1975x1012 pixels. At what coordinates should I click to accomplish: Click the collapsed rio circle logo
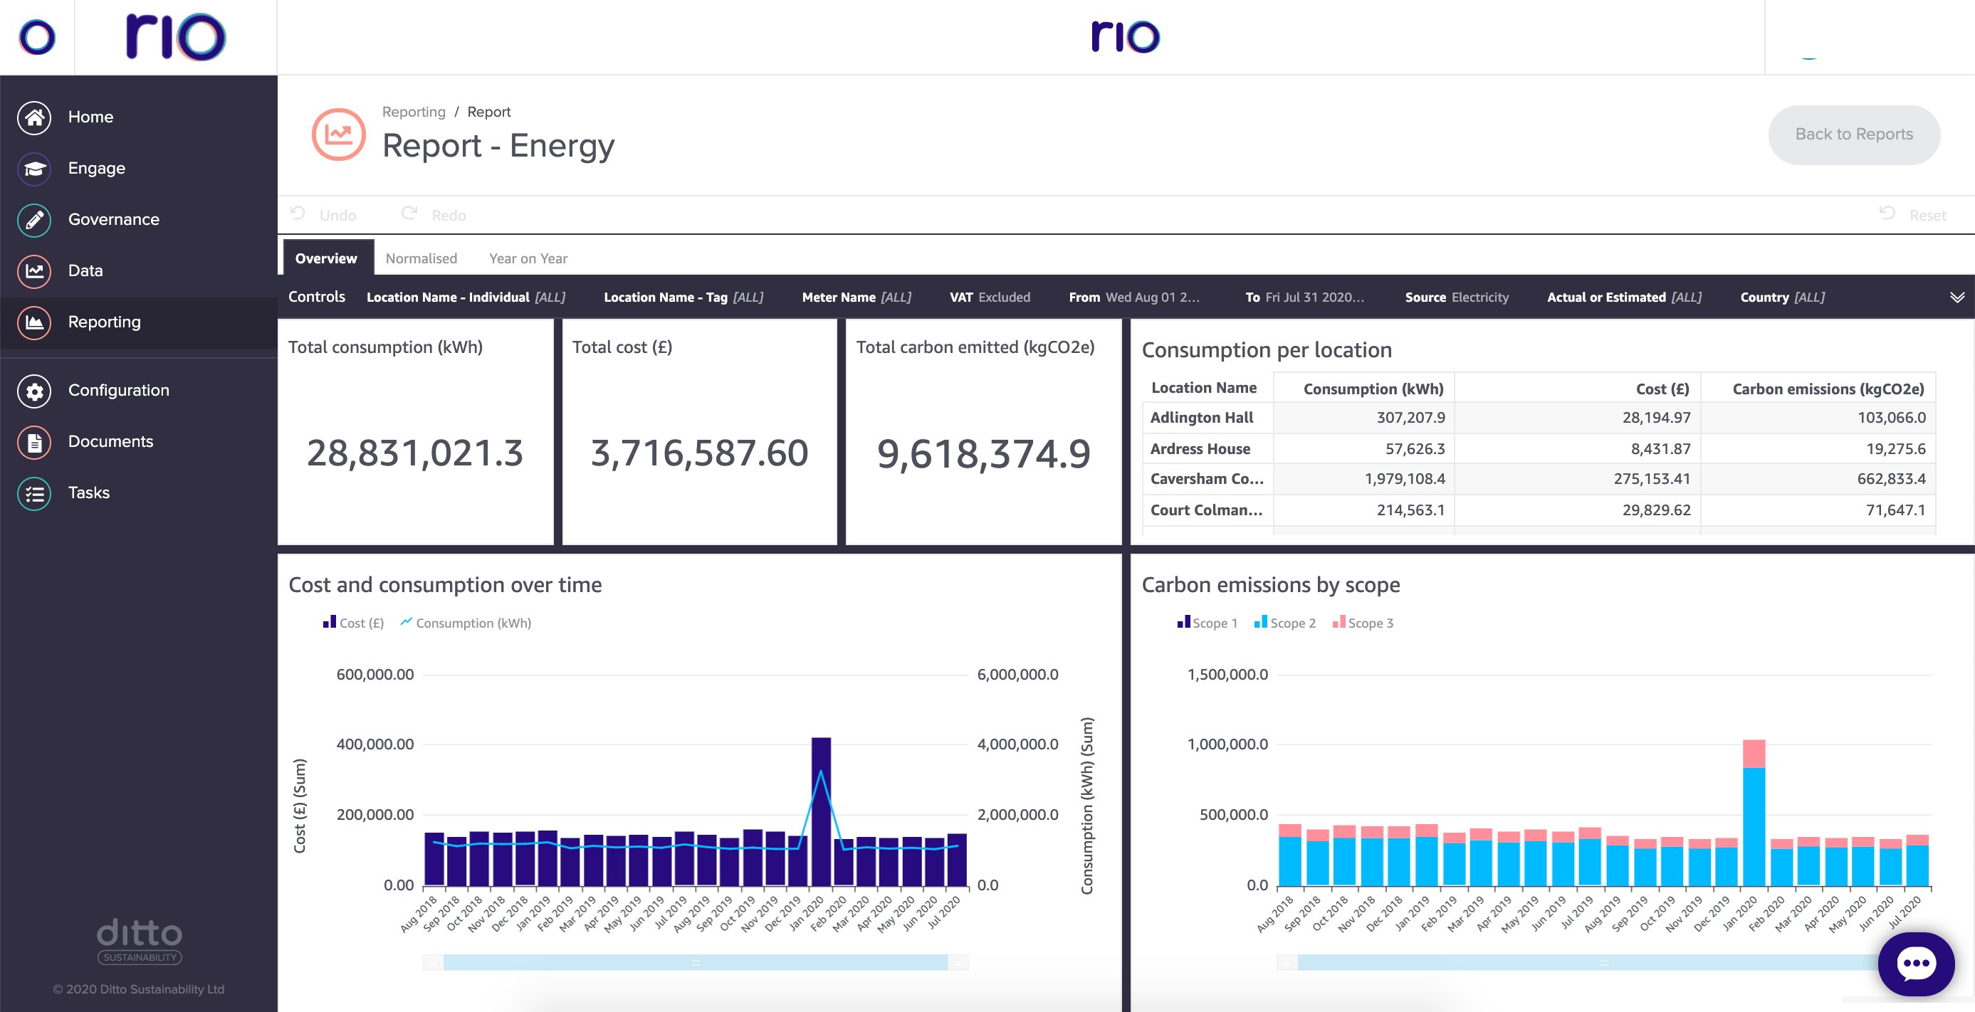(x=37, y=37)
